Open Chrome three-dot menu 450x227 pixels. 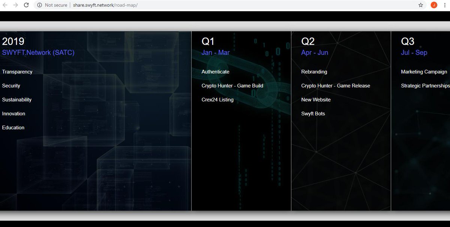[445, 5]
